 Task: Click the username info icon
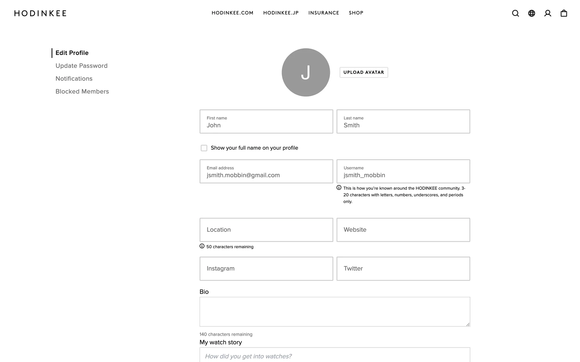(339, 188)
